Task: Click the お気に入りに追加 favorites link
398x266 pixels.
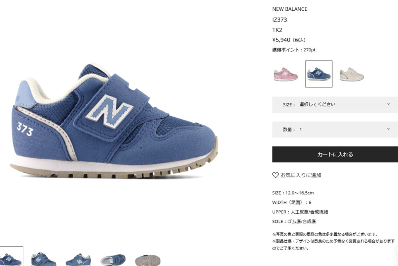Action: [x=301, y=175]
